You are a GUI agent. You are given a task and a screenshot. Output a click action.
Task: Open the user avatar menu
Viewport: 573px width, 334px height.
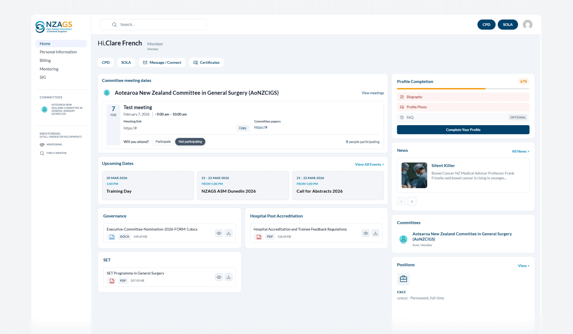(x=527, y=25)
